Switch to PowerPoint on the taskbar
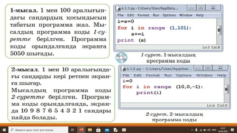237x133 pixels. (81, 130)
